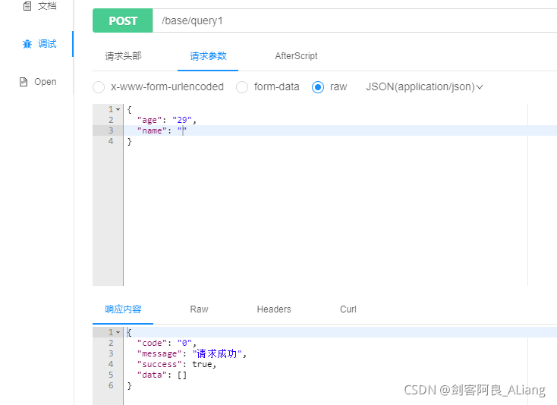Show the response Headers tab
The height and width of the screenshot is (405, 557).
(x=274, y=309)
